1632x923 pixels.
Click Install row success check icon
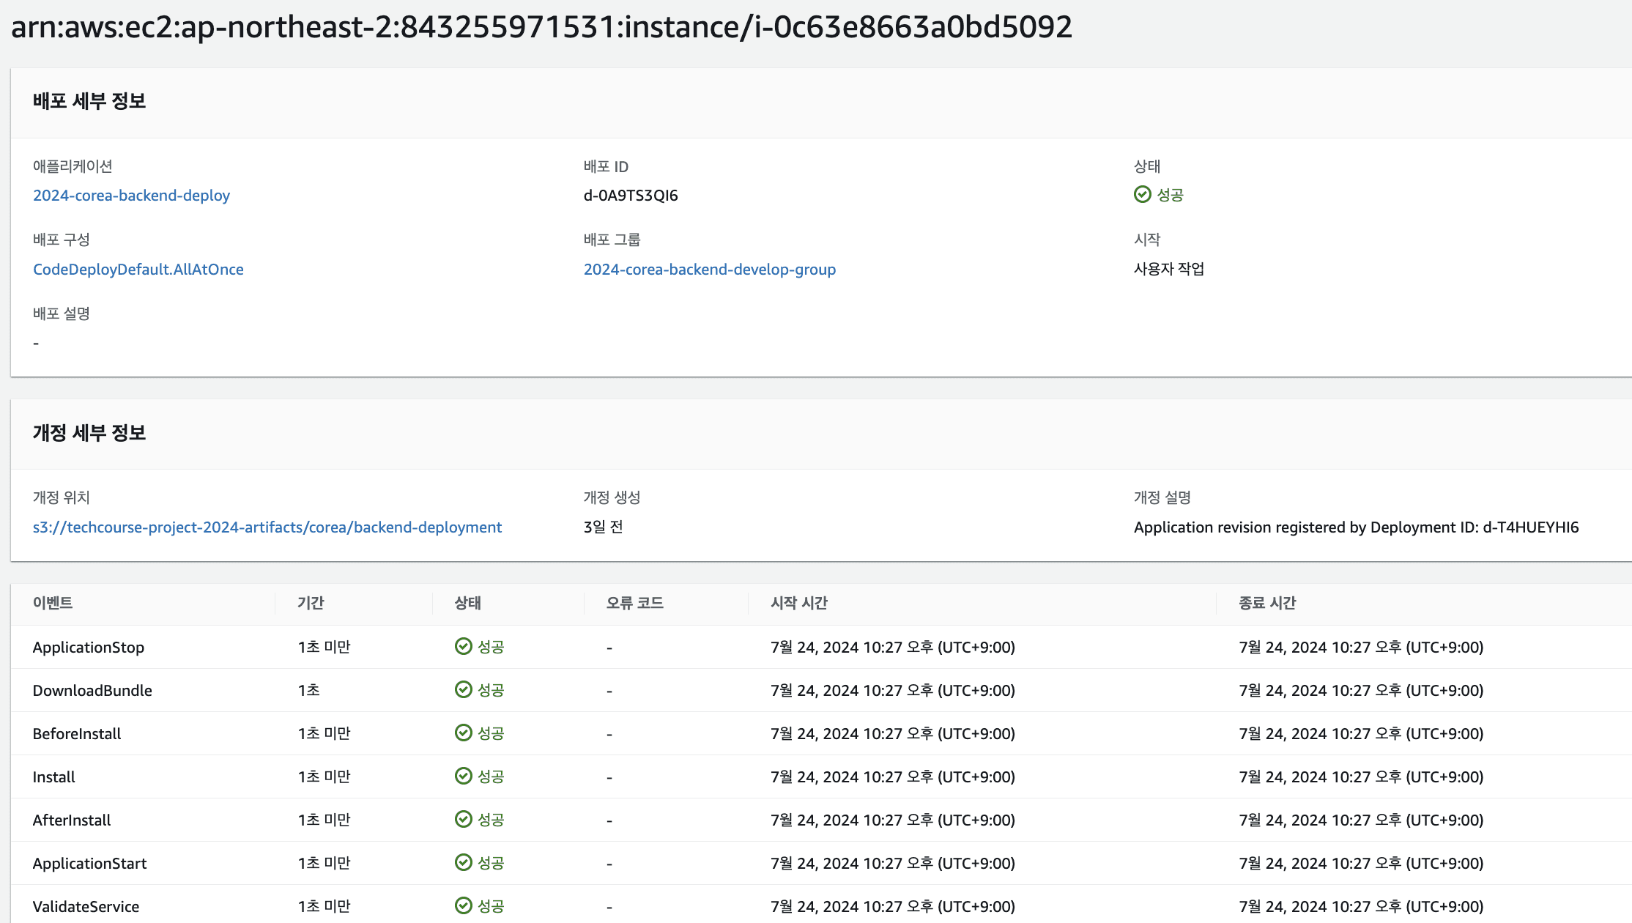coord(463,776)
